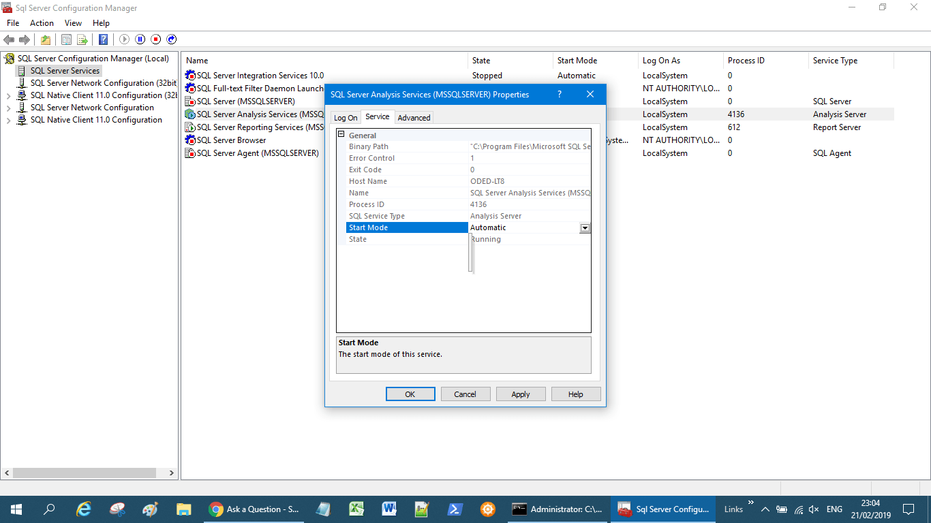Switch to the Log On tab

pyautogui.click(x=346, y=118)
